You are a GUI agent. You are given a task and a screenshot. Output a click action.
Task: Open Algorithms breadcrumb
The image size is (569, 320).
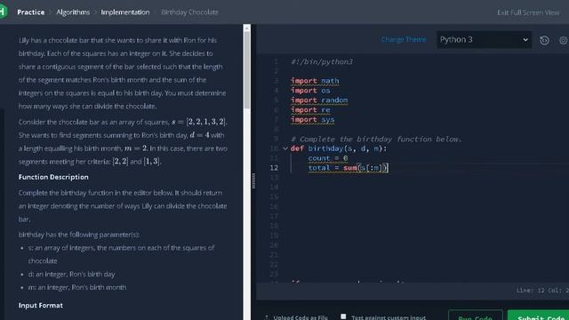73,12
